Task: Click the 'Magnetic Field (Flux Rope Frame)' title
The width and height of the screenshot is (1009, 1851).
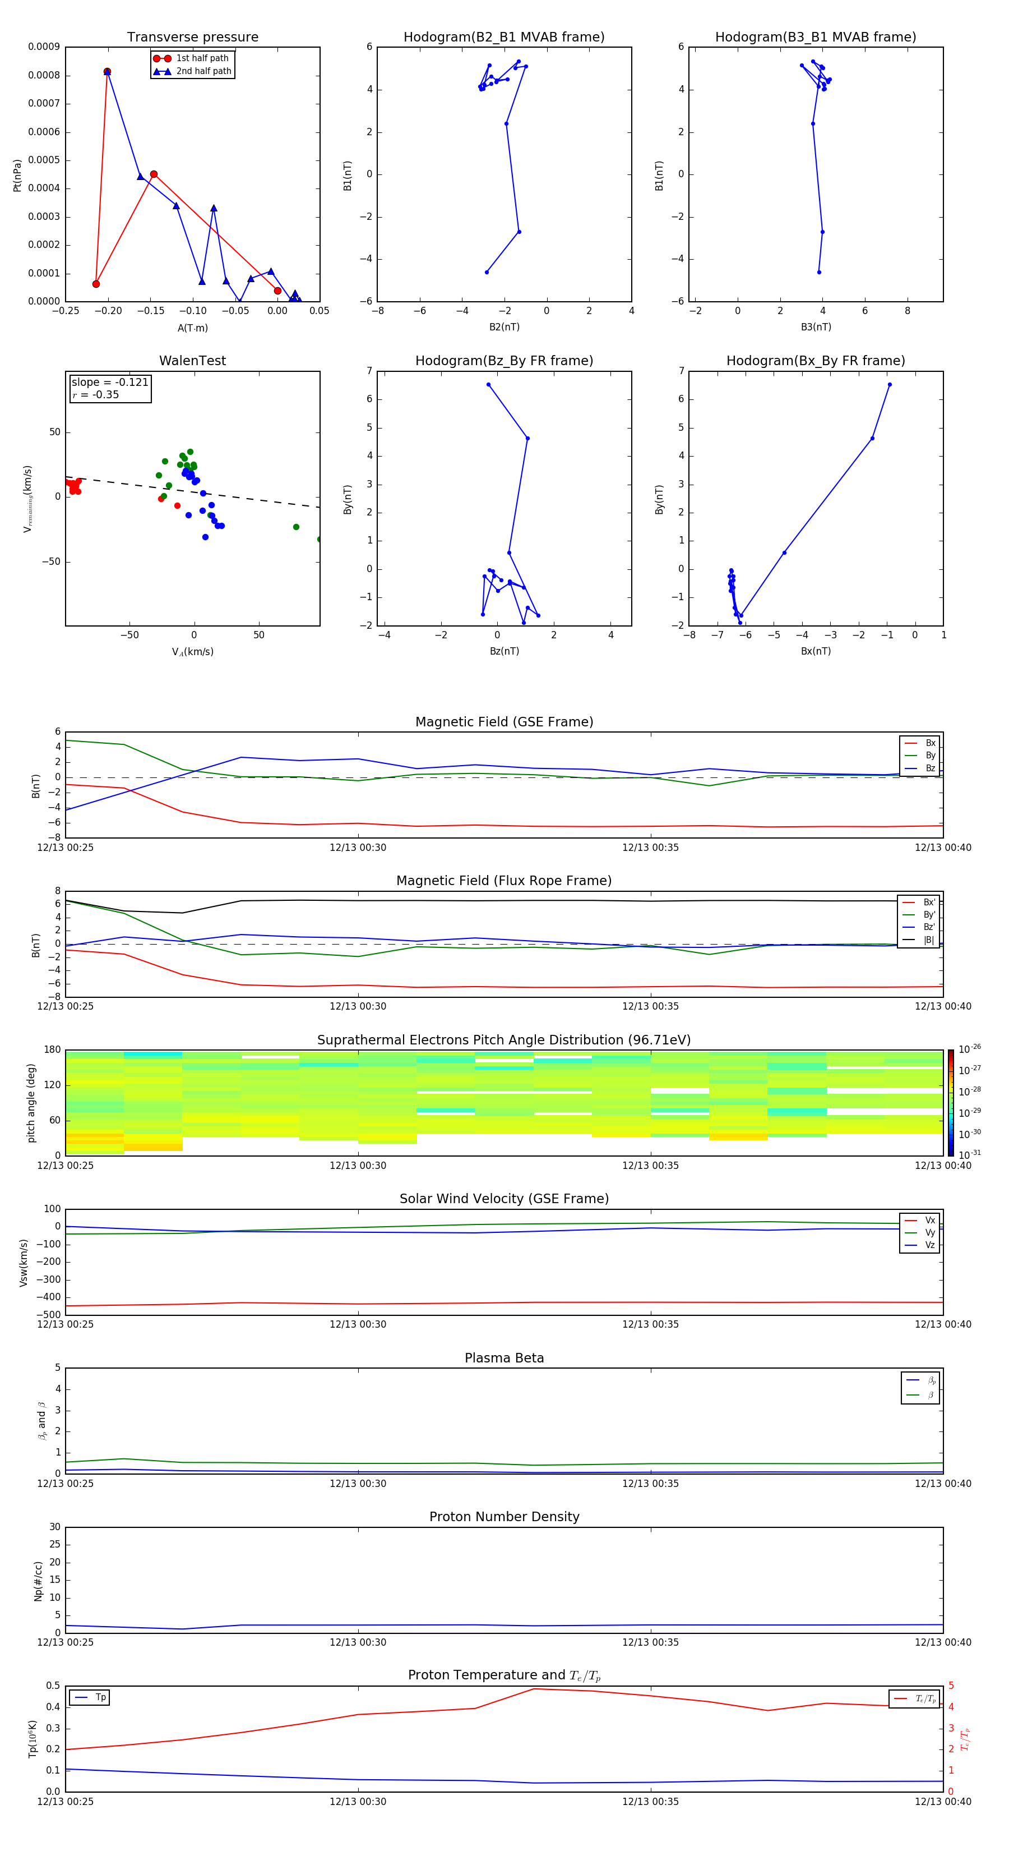Action: tap(504, 881)
